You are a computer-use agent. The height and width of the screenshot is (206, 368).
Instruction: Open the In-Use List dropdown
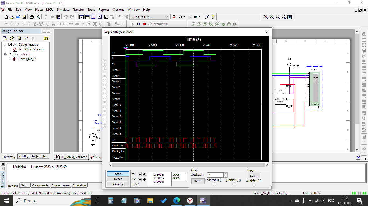point(149,17)
